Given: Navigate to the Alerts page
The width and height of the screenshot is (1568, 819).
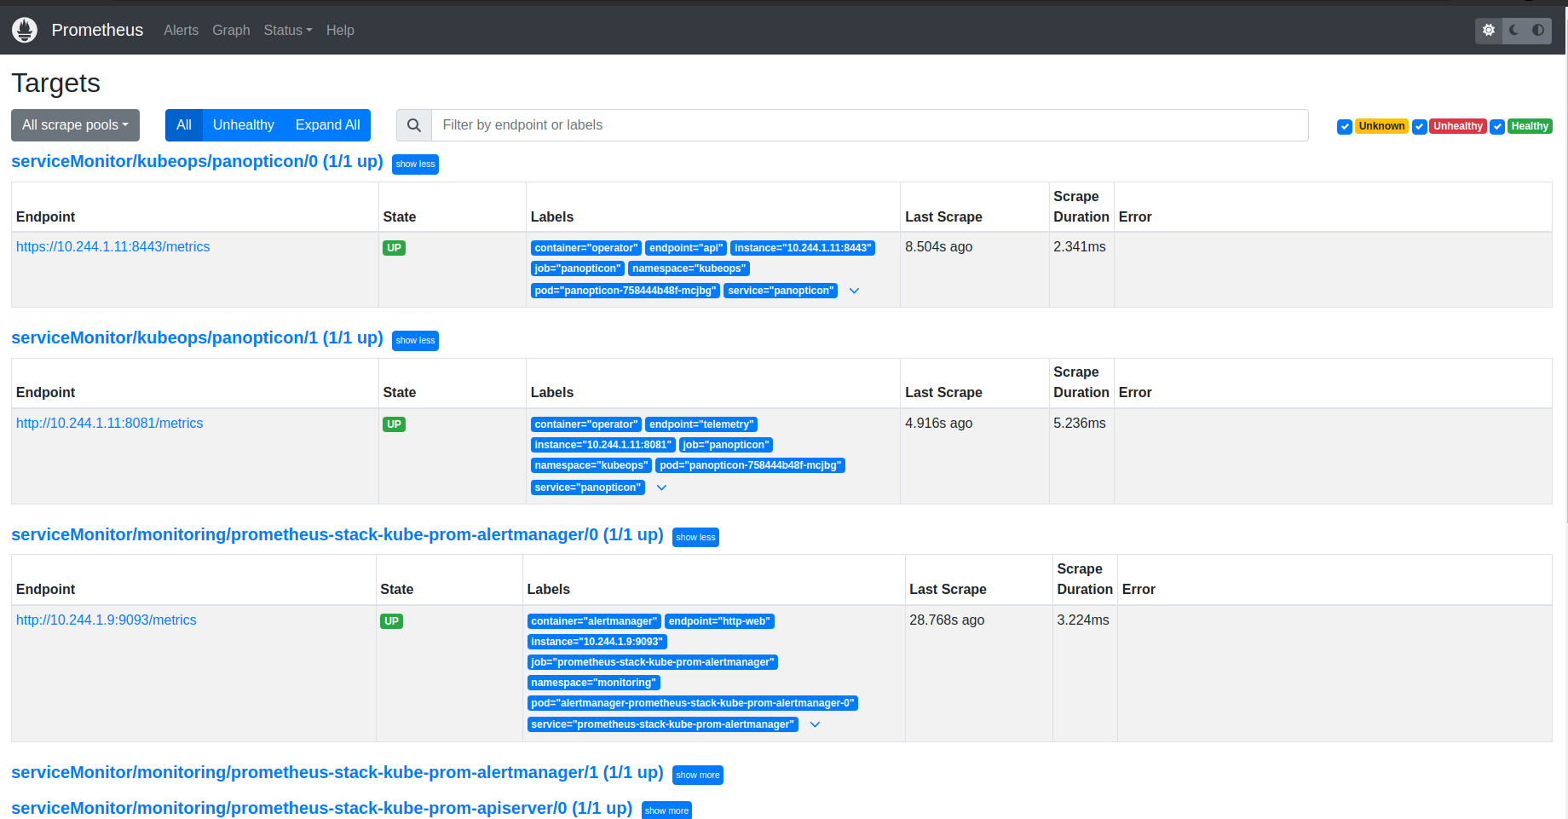Looking at the screenshot, I should 181,30.
